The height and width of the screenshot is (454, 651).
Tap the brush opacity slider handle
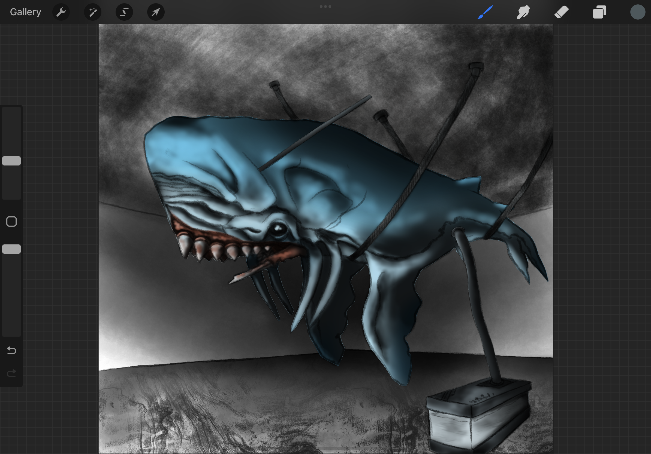coord(11,249)
